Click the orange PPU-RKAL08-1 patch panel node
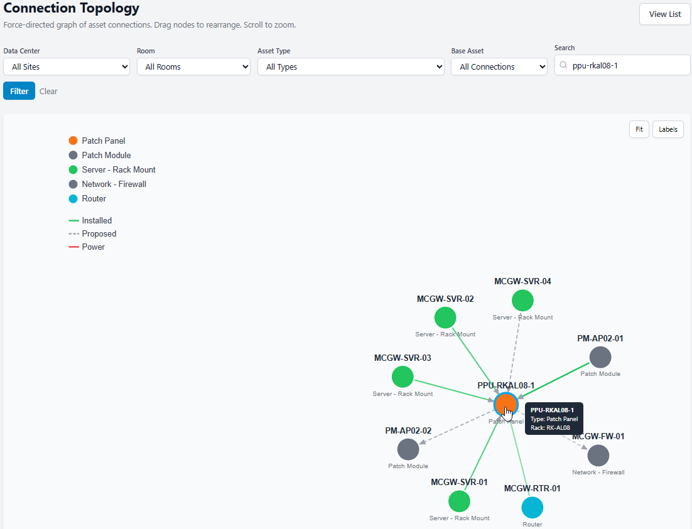 pos(505,403)
